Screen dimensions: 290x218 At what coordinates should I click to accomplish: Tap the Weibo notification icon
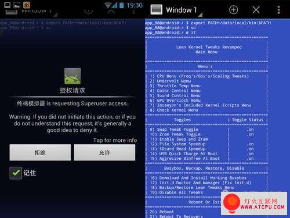click(27, 5)
